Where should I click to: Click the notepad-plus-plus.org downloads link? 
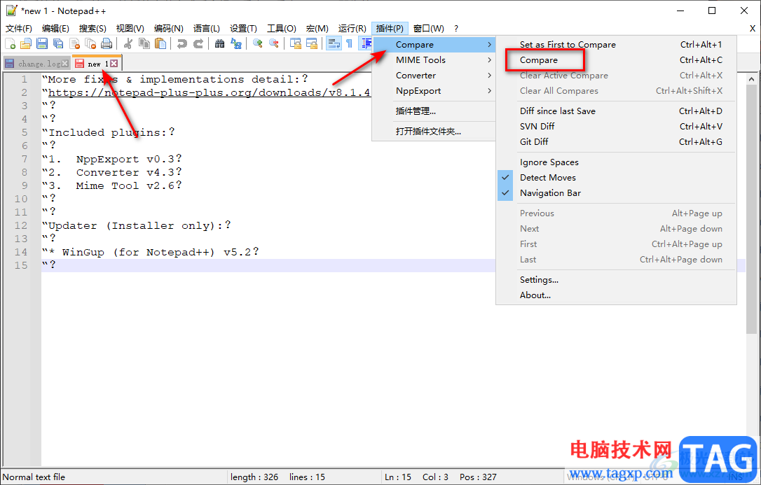click(x=210, y=92)
